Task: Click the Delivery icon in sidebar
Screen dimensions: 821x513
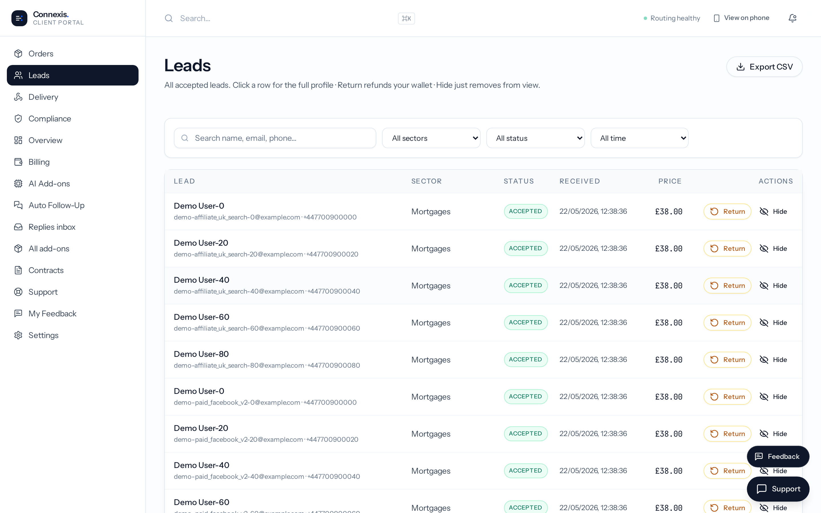Action: pos(18,97)
